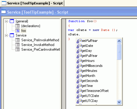Click the foo function icon in tree
Viewport: 137px width, 109px height.
(x=17, y=31)
